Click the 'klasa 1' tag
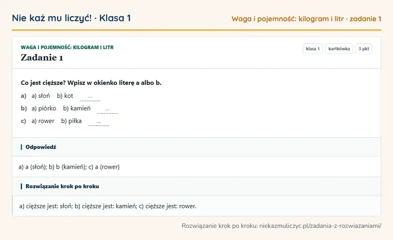 tap(313, 49)
